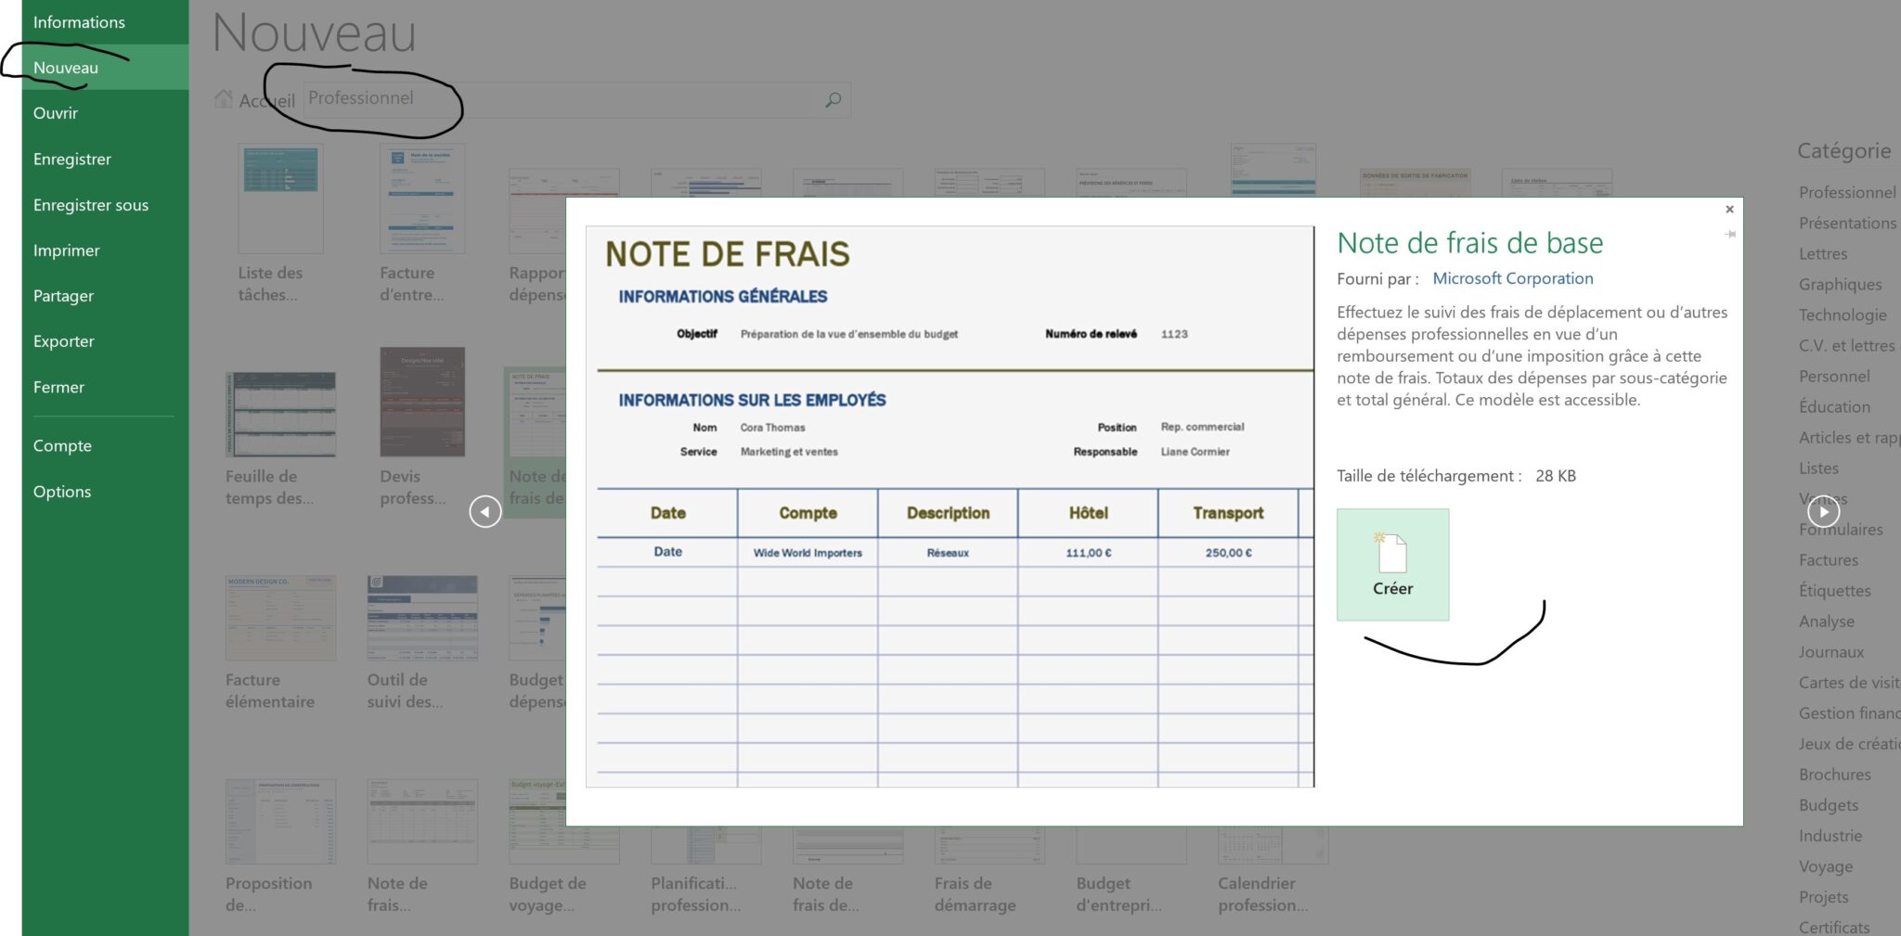Select the Présentations category
The width and height of the screenshot is (1901, 936).
1847,223
